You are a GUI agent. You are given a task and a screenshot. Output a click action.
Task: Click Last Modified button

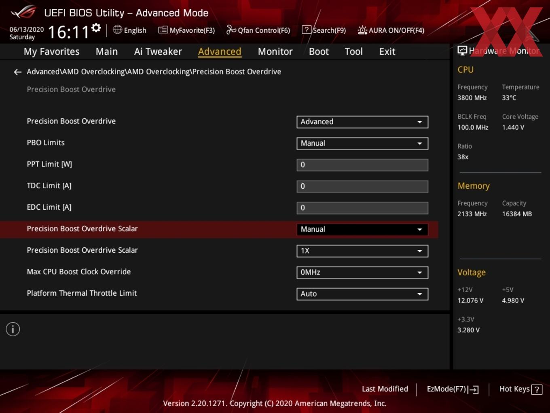pos(385,389)
